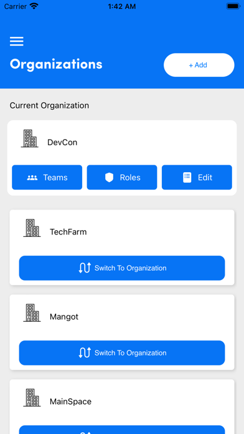Viewport: 244px width, 434px height.
Task: Click the Current Organization label
Action: pos(49,105)
